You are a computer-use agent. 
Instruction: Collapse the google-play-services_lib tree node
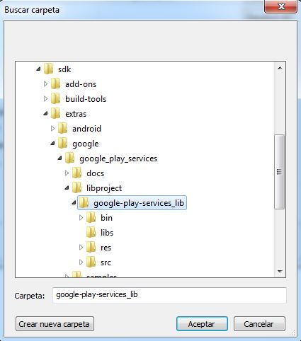[74, 203]
